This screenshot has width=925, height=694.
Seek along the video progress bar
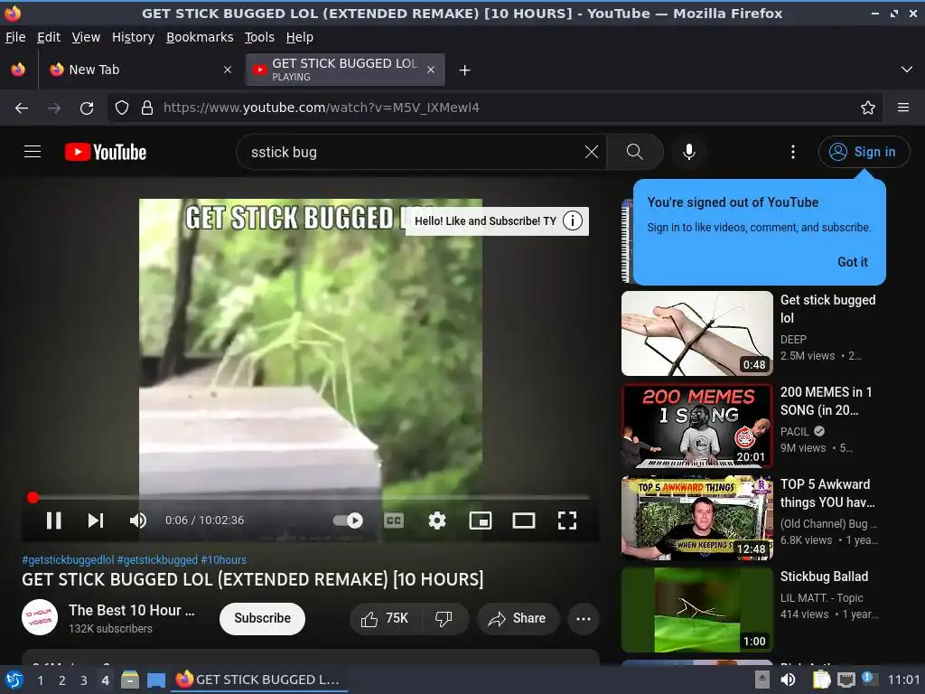click(311, 498)
